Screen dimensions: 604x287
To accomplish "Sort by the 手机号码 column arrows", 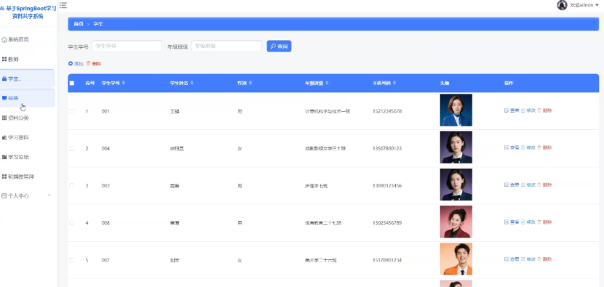I will pyautogui.click(x=394, y=83).
